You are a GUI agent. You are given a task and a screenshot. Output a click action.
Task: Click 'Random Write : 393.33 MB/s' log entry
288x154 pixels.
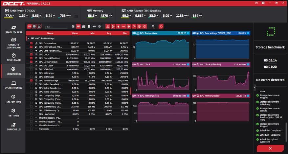270,117
